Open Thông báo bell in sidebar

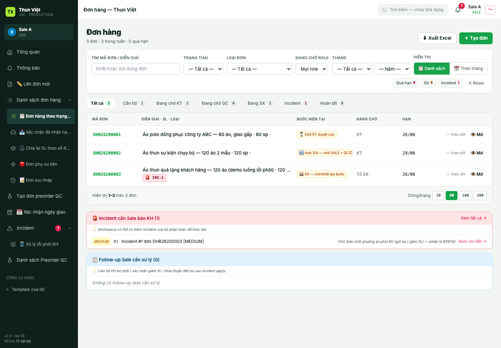pos(10,68)
